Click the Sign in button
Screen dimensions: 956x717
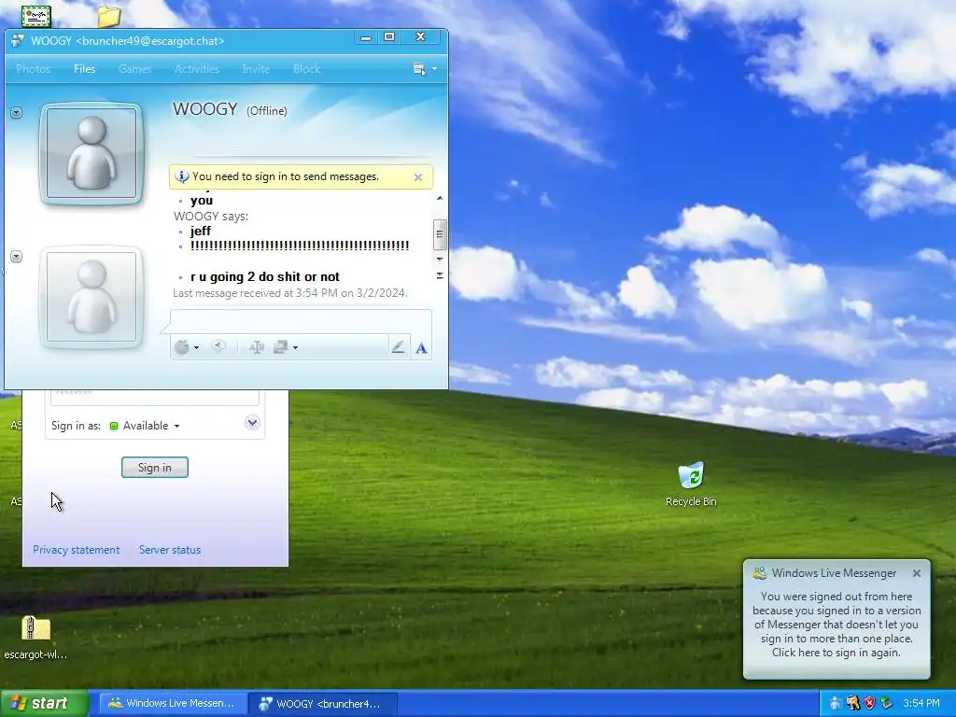155,468
